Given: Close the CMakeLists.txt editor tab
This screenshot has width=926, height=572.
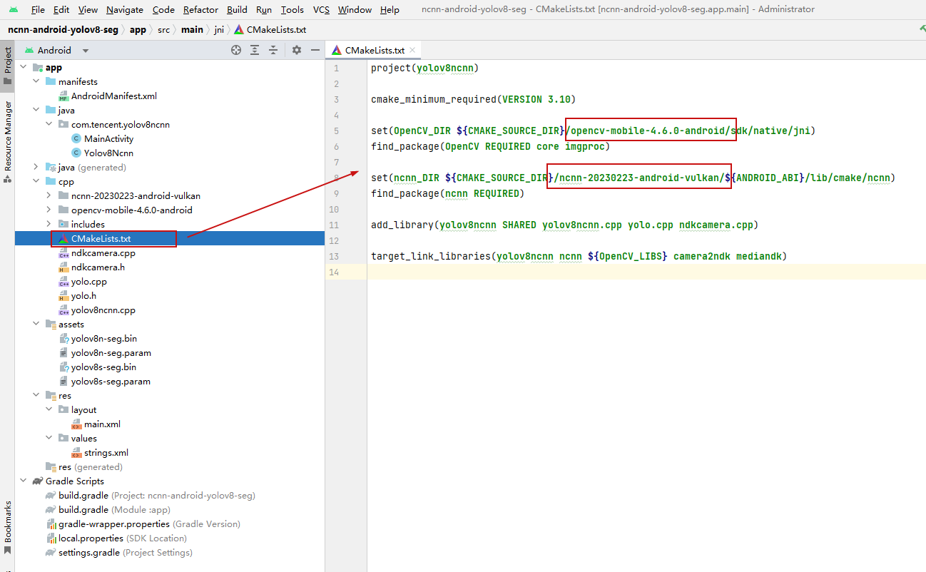Looking at the screenshot, I should pos(412,51).
